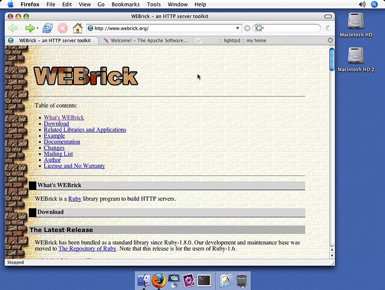Click the scrollbar down arrow

pos(332,256)
